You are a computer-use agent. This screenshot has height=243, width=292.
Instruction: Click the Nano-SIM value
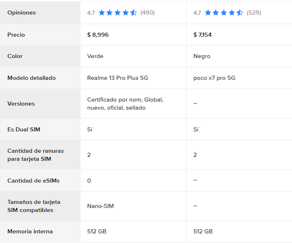point(101,206)
